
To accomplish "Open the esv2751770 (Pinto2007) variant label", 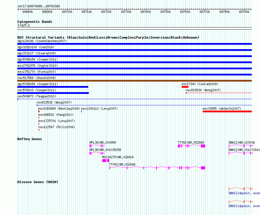I will pos(37,72).
